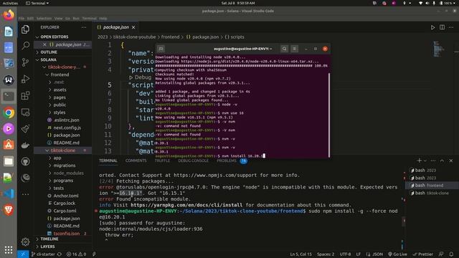
Task: Maximize the terminal panel with the up chevron
Action: [x=442, y=161]
